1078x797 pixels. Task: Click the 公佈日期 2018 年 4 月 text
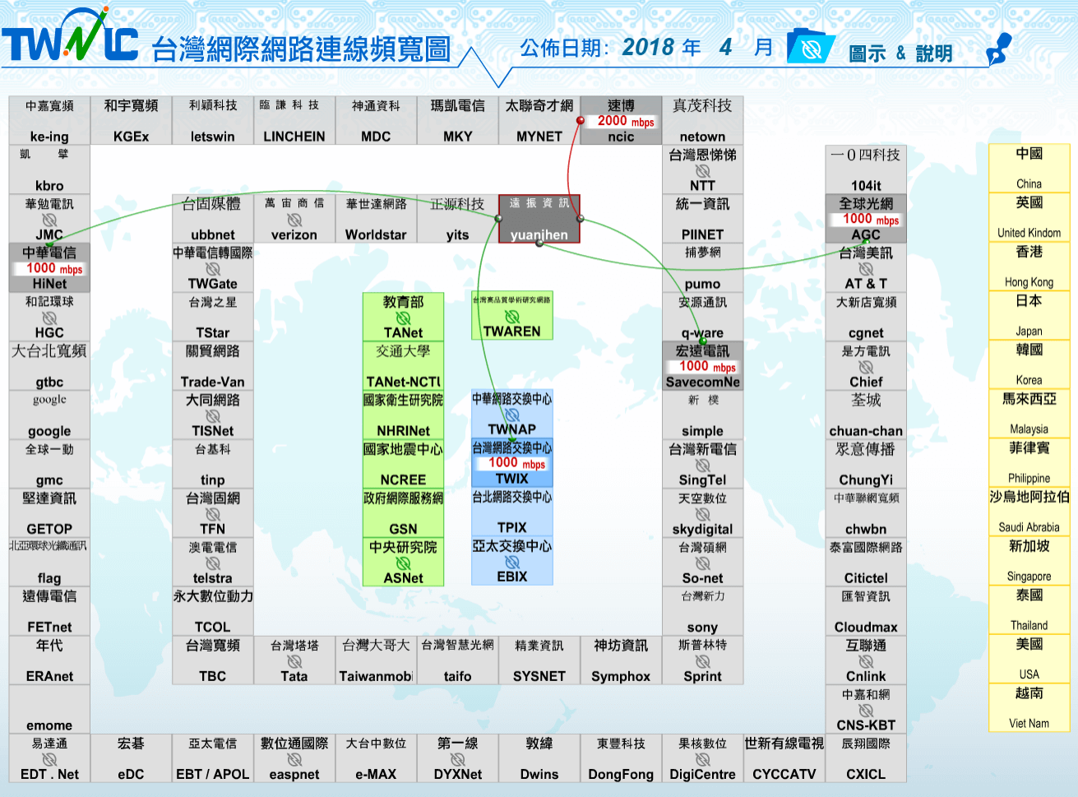pos(647,48)
